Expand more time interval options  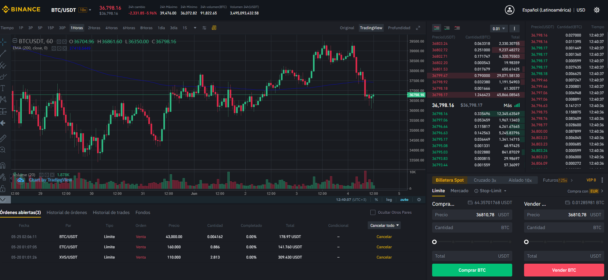coord(195,28)
